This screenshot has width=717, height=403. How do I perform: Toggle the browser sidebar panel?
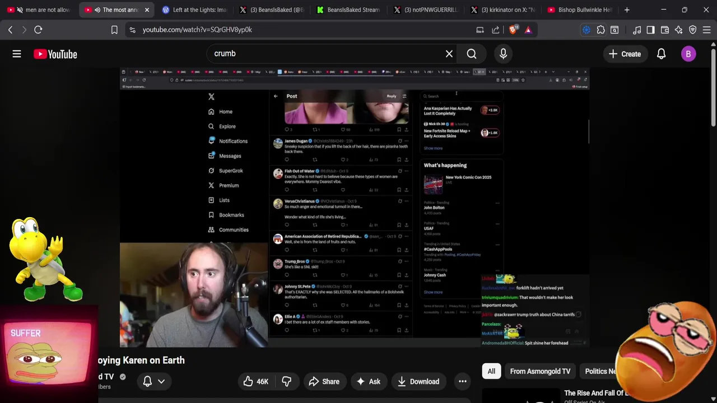[x=650, y=30]
